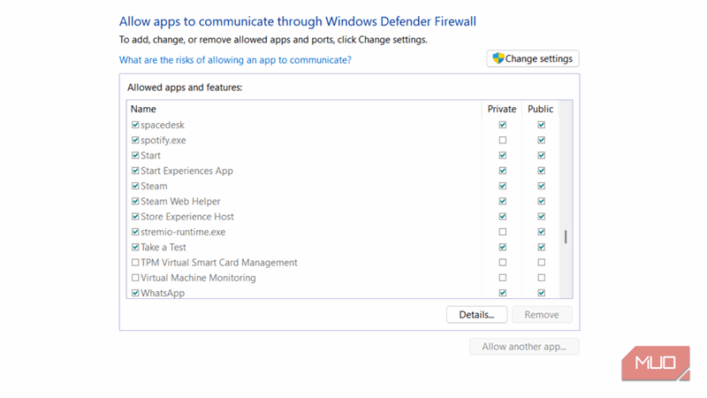The height and width of the screenshot is (398, 707).
Task: Toggle Start Private checkbox
Action: tap(502, 156)
